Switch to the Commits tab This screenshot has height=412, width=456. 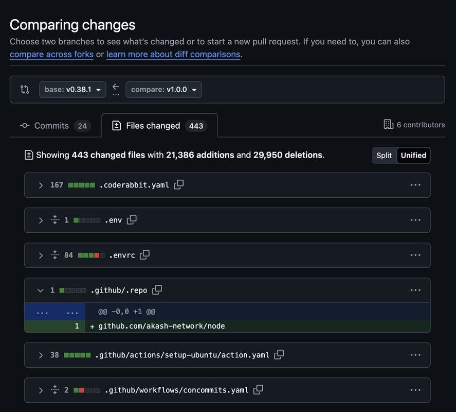55,126
